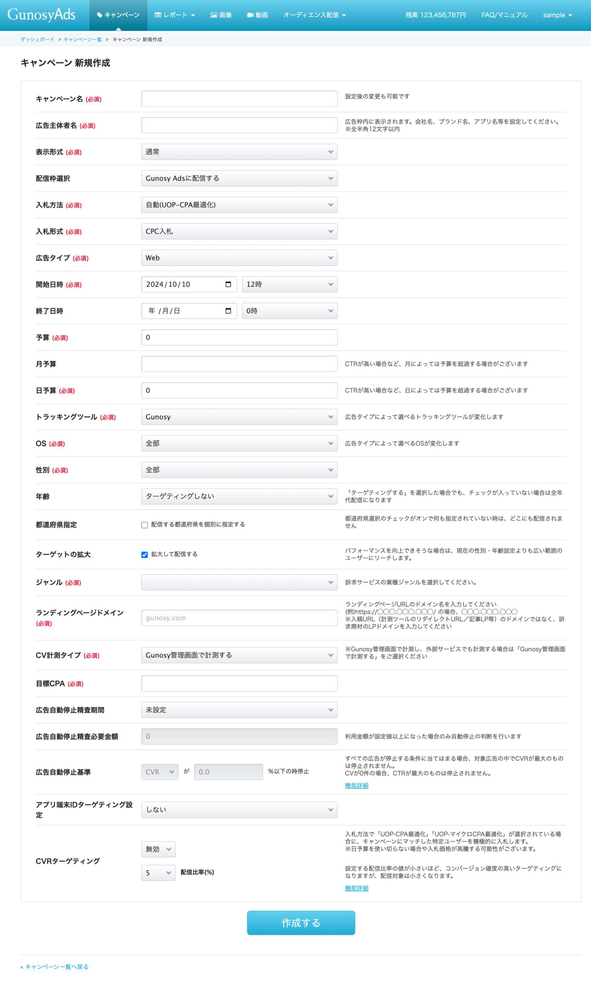Open the 配信枠選択 dropdown
The height and width of the screenshot is (1006, 591).
pos(239,178)
